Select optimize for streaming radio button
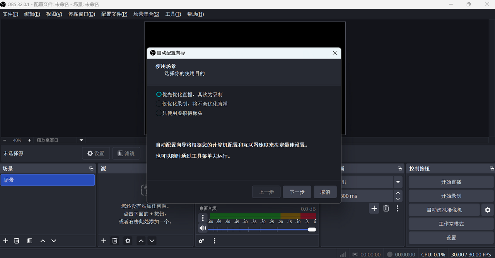This screenshot has height=258, width=495. [x=159, y=94]
